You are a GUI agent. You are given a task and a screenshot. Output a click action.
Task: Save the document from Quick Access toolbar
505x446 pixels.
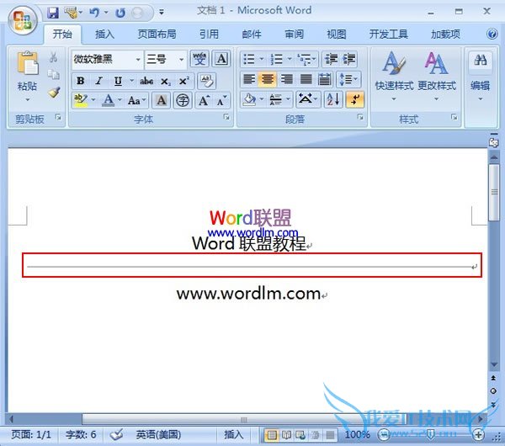[x=52, y=13]
